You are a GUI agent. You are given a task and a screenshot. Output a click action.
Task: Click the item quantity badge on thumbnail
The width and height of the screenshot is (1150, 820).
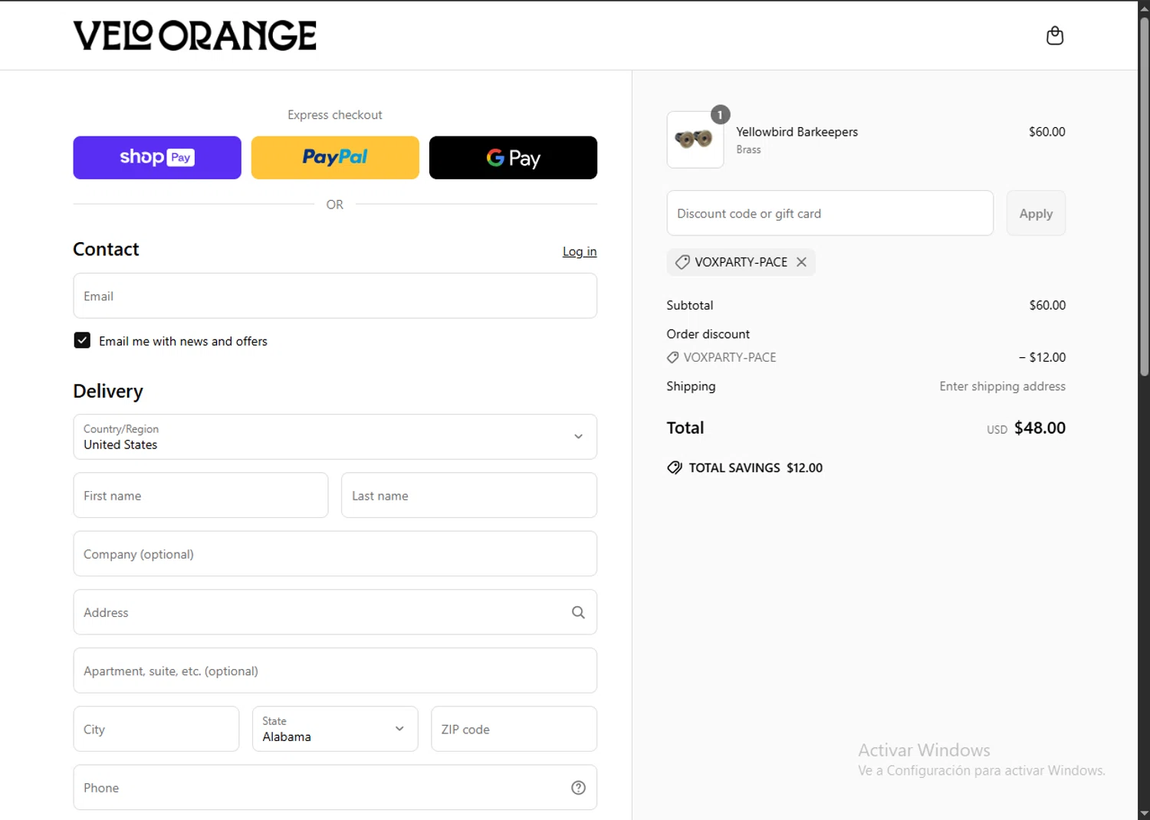[720, 115]
